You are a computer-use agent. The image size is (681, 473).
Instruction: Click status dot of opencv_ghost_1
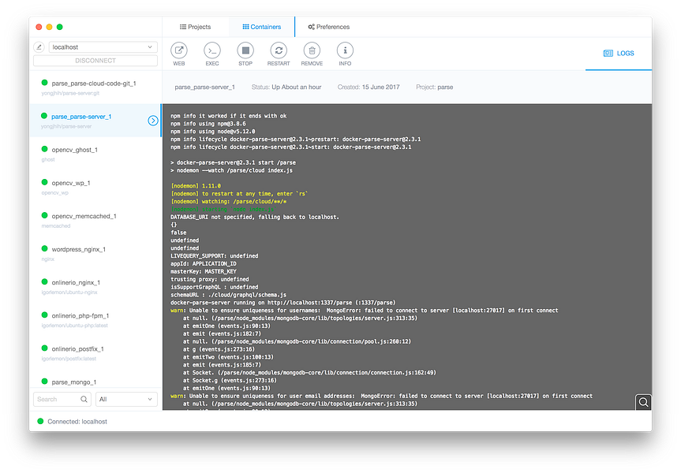click(44, 149)
